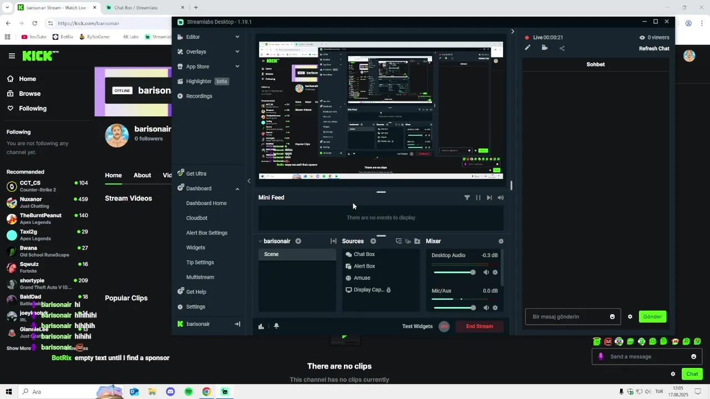This screenshot has width=710, height=399.
Task: Open Desktop Audio source settings gear
Action: (495, 272)
